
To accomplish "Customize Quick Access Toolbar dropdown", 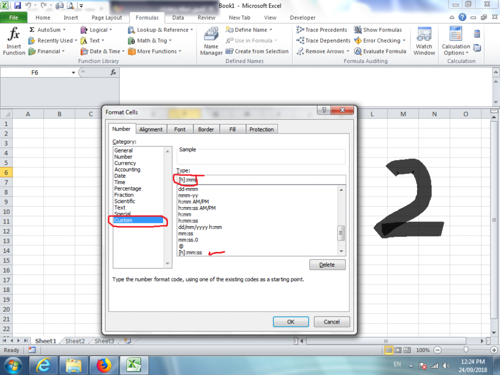I will click(x=81, y=5).
